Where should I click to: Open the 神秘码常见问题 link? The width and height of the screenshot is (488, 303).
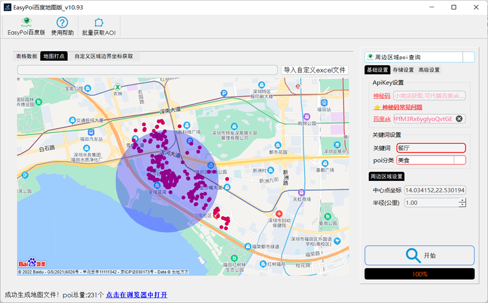[x=398, y=107]
